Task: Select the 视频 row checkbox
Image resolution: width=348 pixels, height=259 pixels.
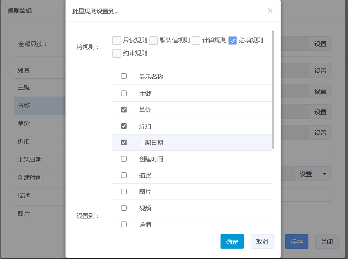Action: (x=124, y=208)
